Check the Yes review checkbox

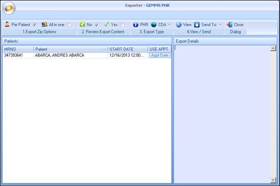click(122, 25)
